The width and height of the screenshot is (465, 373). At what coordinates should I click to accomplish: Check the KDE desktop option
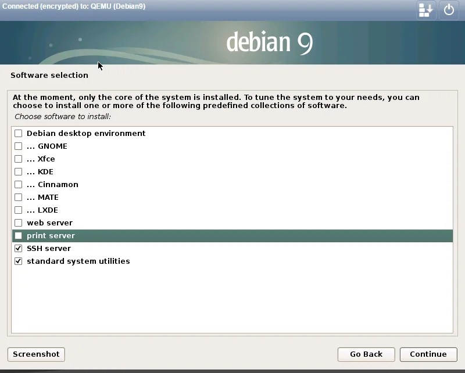18,171
